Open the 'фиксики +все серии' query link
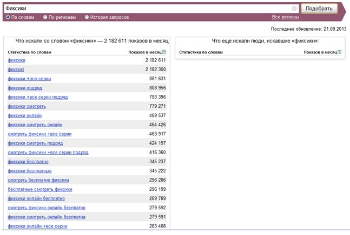Viewport: 350px width, 235px height. 29,79
